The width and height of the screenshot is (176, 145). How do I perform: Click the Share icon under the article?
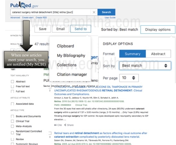tap(65, 125)
